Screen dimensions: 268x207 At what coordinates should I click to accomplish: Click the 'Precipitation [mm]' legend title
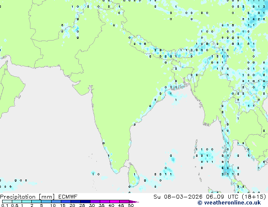coord(27,197)
